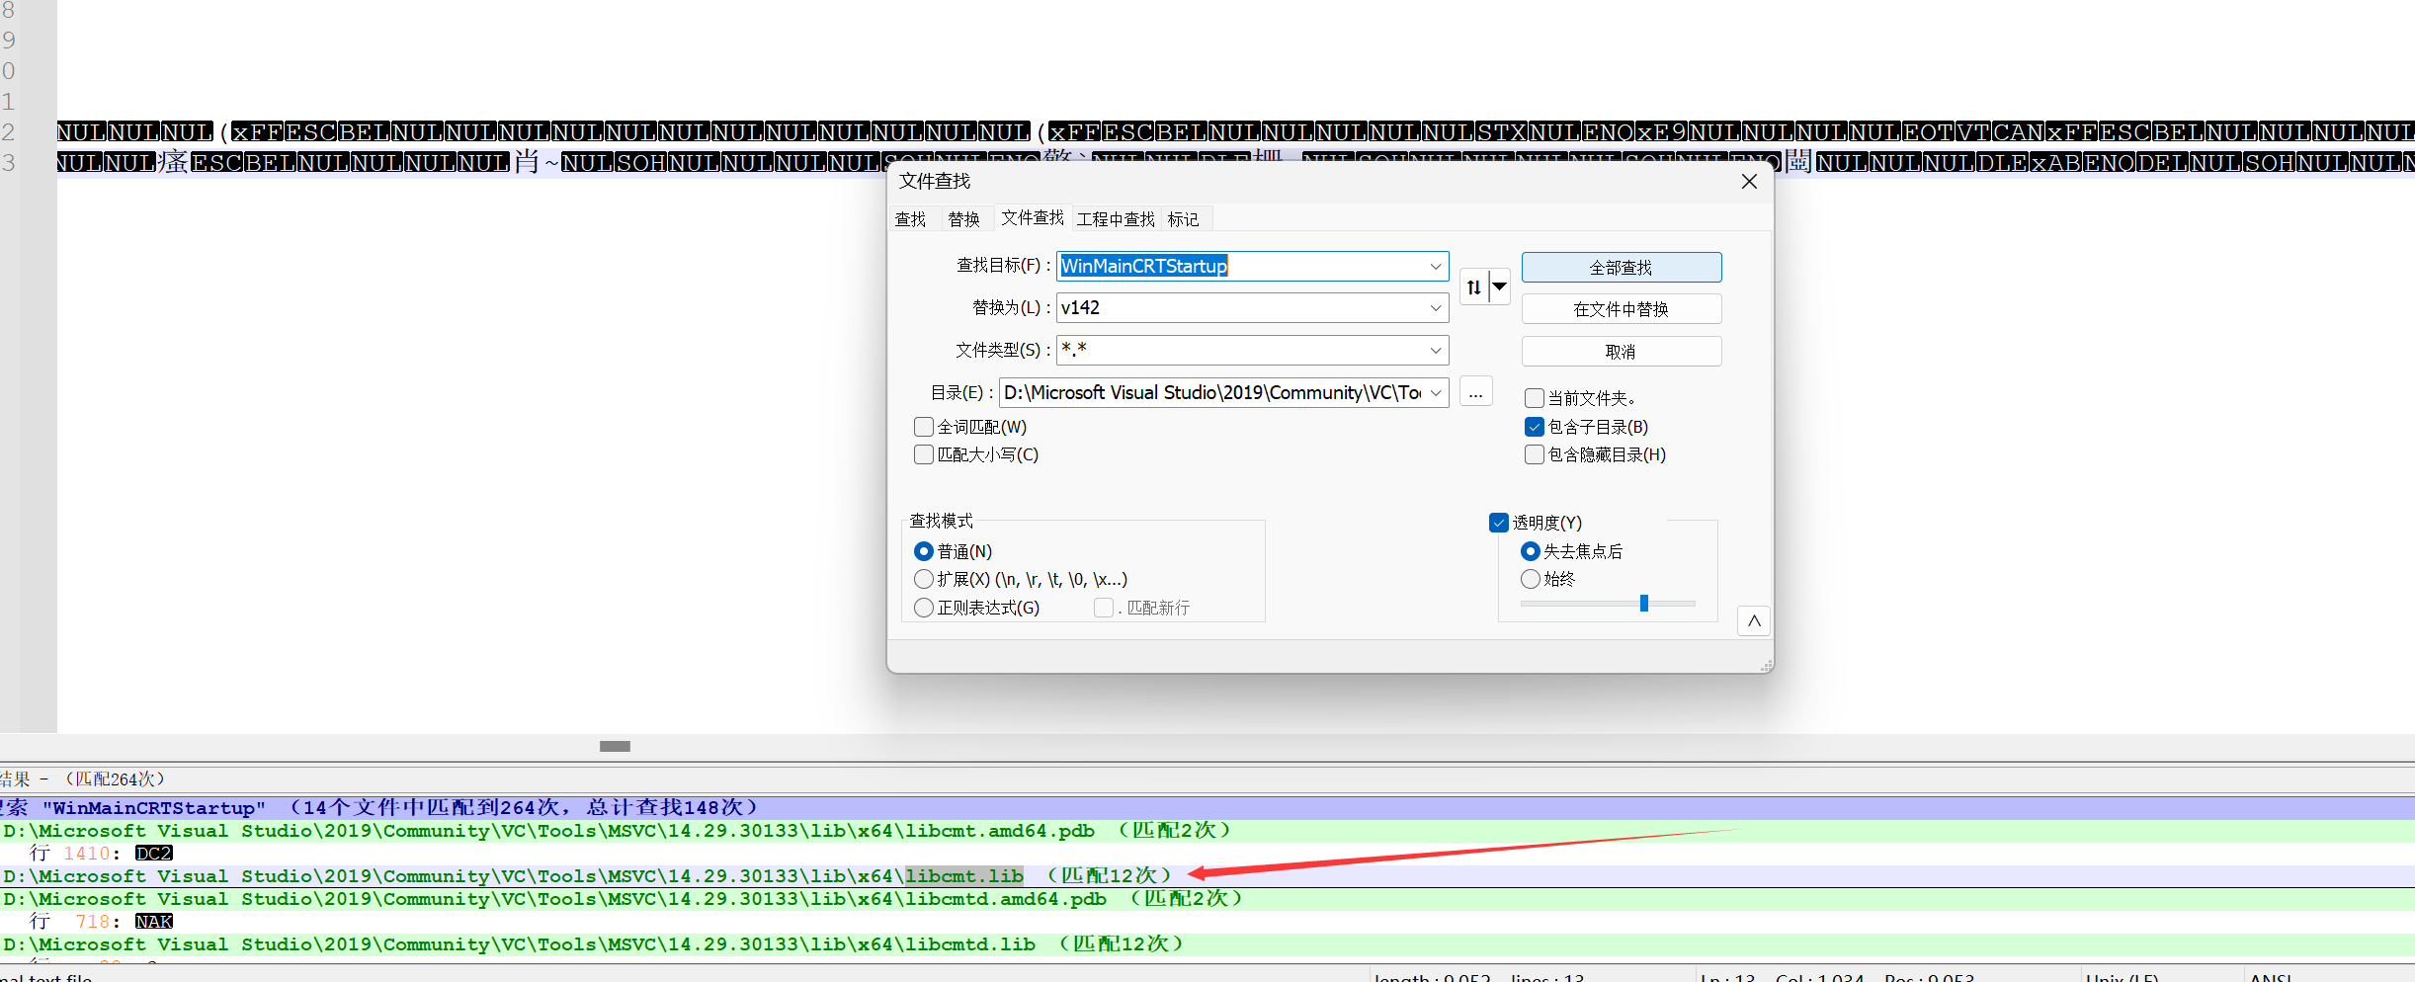Select the search summary header row
2415x982 pixels.
(x=1207, y=808)
